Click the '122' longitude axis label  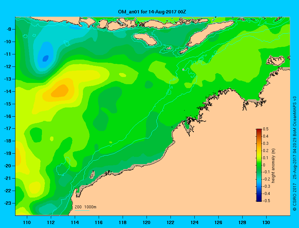click(x=170, y=222)
